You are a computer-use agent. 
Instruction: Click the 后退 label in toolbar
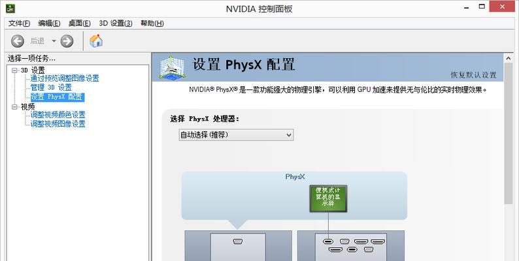pyautogui.click(x=37, y=41)
